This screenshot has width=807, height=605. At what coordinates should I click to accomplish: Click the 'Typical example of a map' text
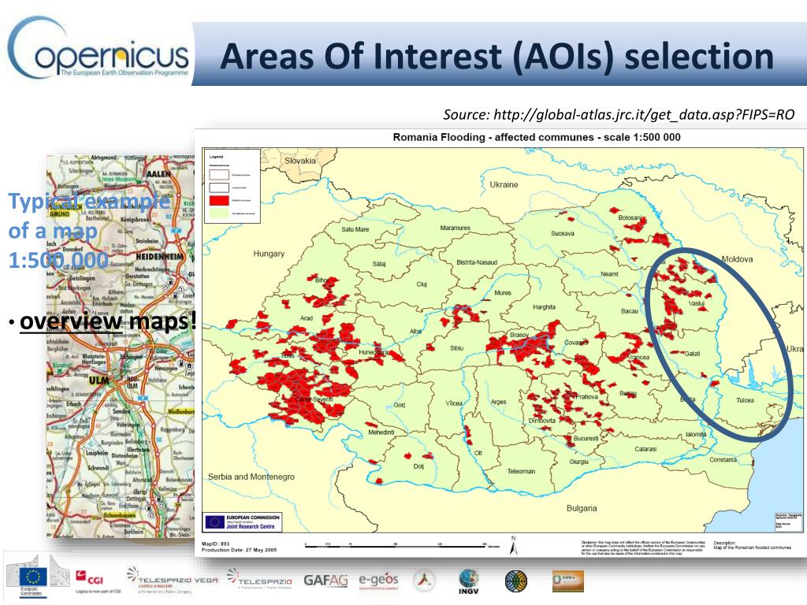pos(88,231)
